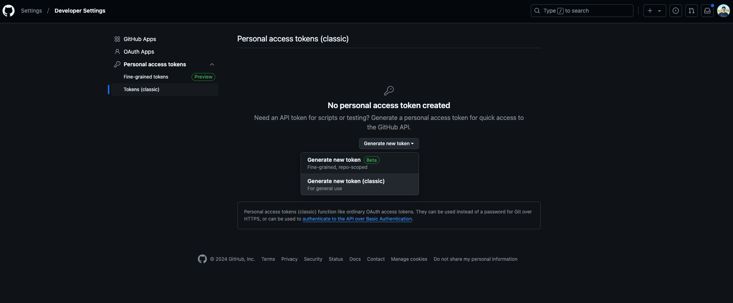Click the large key icon above the heading

[x=389, y=91]
